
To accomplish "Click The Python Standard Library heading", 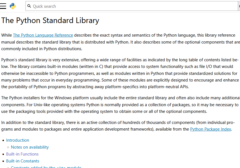I will (x=50, y=21).
